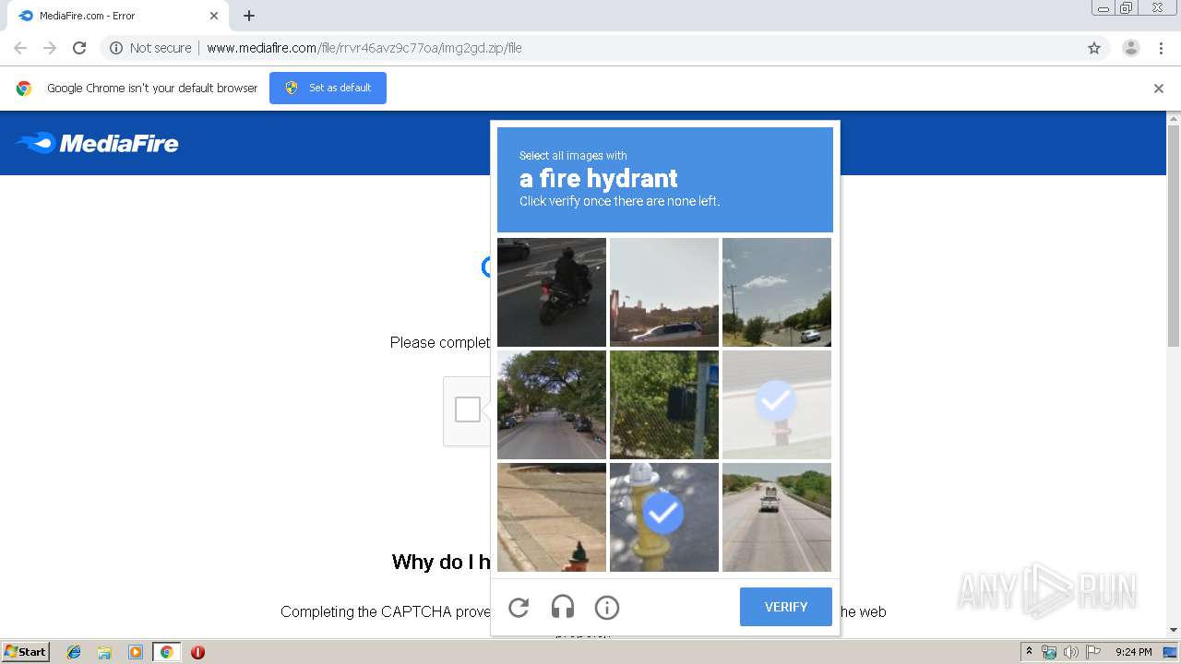1181x664 pixels.
Task: Select the sidewalk with red hydrant tile
Action: click(552, 517)
